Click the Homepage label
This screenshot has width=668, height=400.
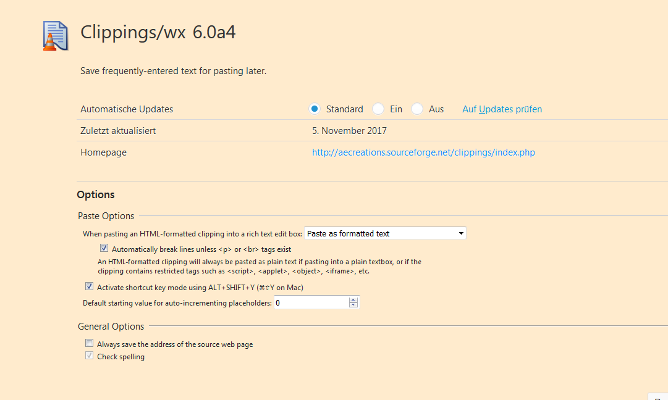click(104, 152)
